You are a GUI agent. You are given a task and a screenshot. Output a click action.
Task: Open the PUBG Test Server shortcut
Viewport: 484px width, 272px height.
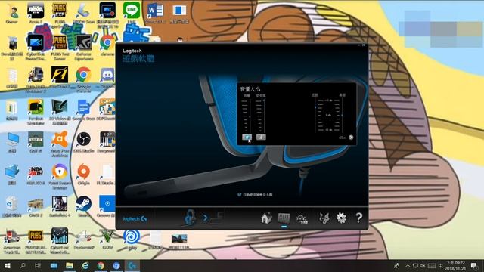point(60,47)
